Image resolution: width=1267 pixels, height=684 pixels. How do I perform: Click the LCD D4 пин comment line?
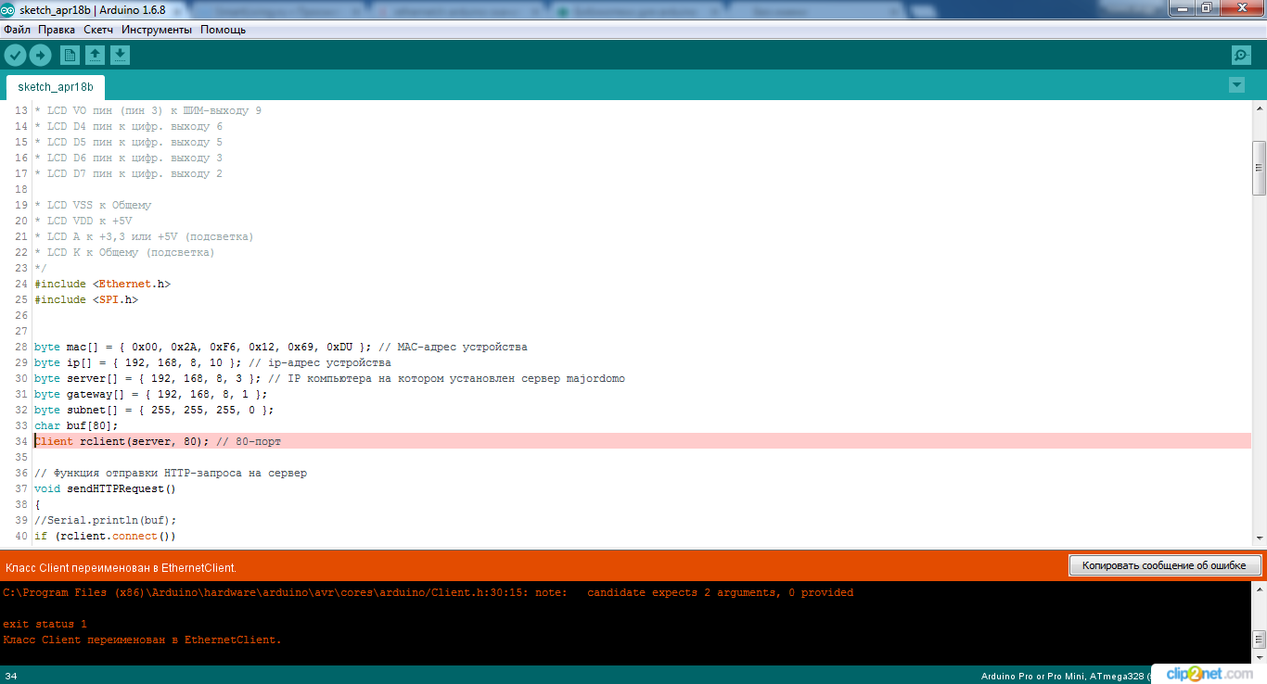(128, 126)
